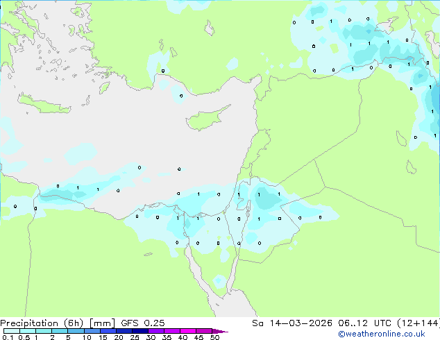This screenshot has width=440, height=340.
Task: Click the 1–2 mm legend color box
Action: (44, 331)
